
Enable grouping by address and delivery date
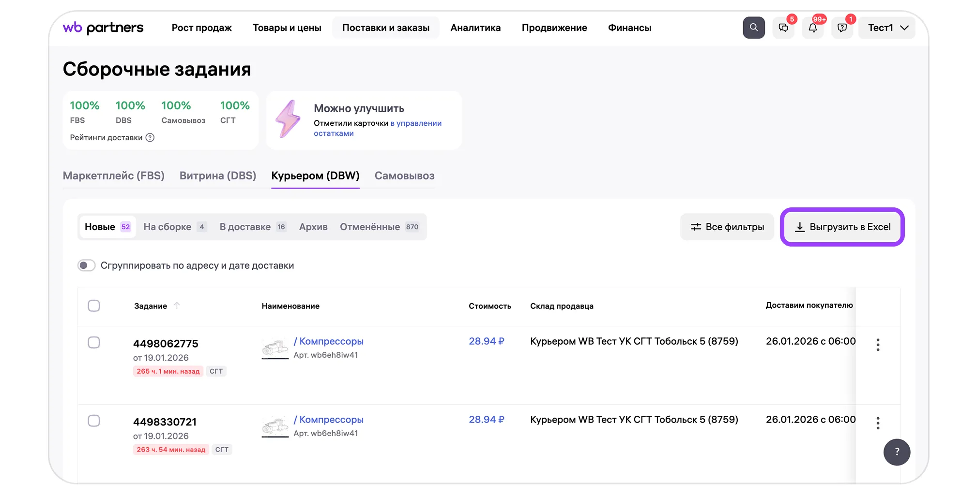[x=87, y=265]
